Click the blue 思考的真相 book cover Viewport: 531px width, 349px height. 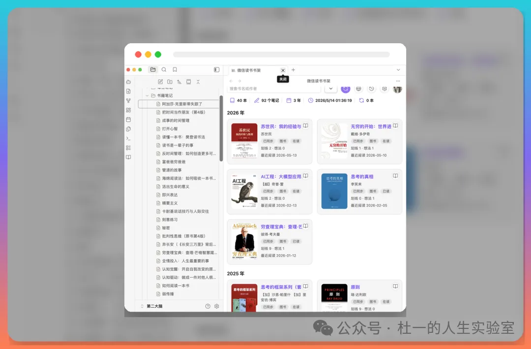click(334, 191)
